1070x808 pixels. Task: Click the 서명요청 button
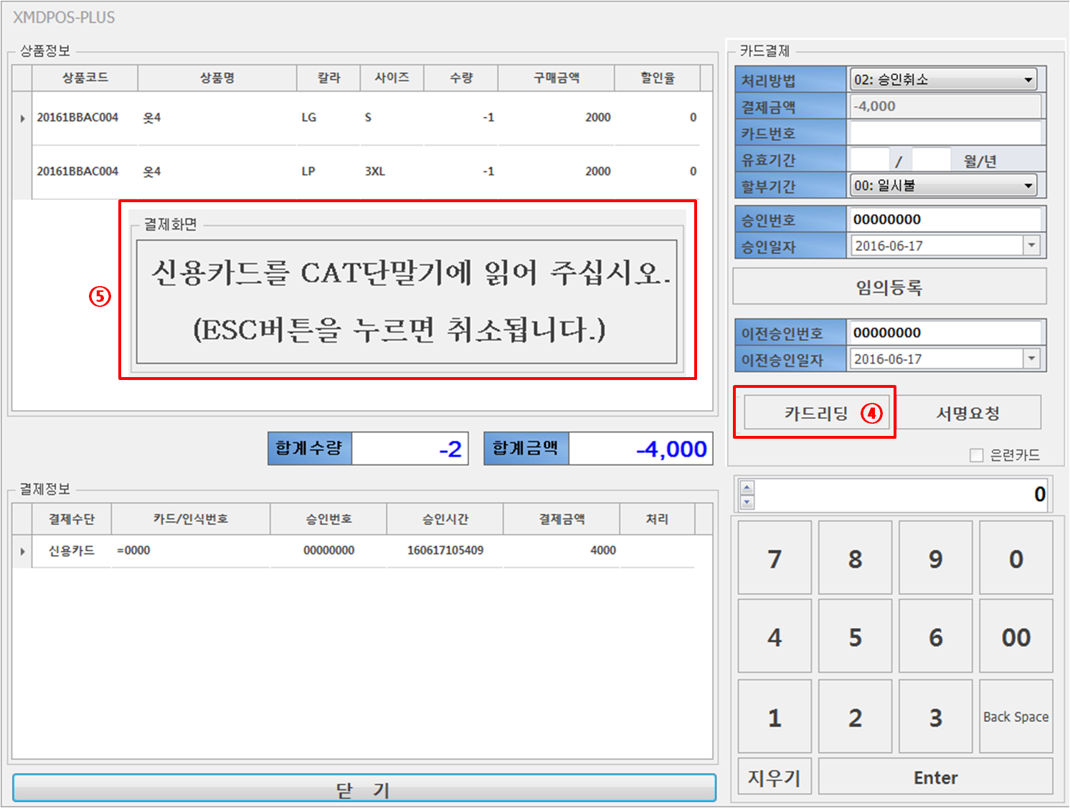(x=967, y=413)
